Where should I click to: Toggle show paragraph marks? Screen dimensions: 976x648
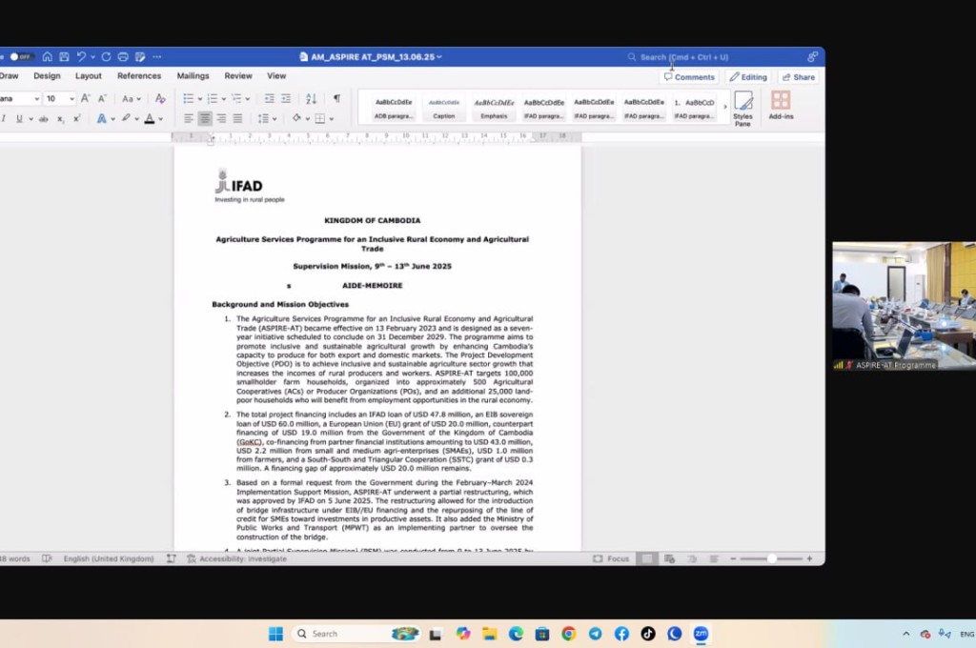pos(336,98)
